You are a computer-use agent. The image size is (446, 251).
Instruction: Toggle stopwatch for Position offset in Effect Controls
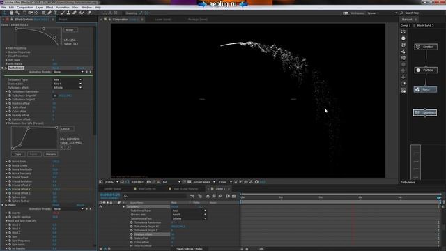pyautogui.click(x=10, y=104)
